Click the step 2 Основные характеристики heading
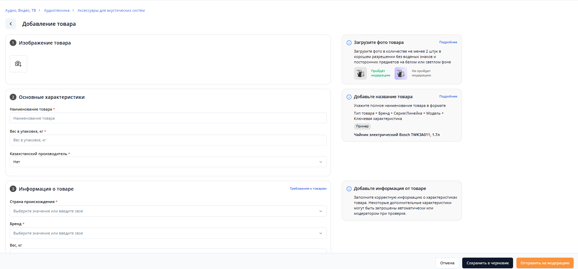 coord(52,97)
